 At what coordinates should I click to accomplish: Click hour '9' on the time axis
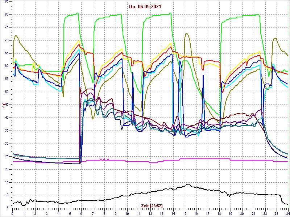[116, 214]
